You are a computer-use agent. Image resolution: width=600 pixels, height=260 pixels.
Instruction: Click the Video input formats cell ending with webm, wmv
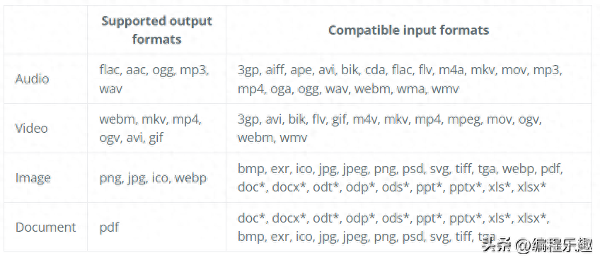click(409, 128)
